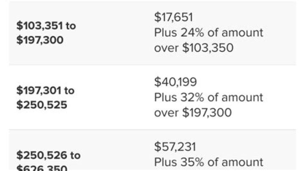Viewport: 305px width, 171px height.
Task: Click the "$17,651" base tax amount
Action: pos(174,17)
